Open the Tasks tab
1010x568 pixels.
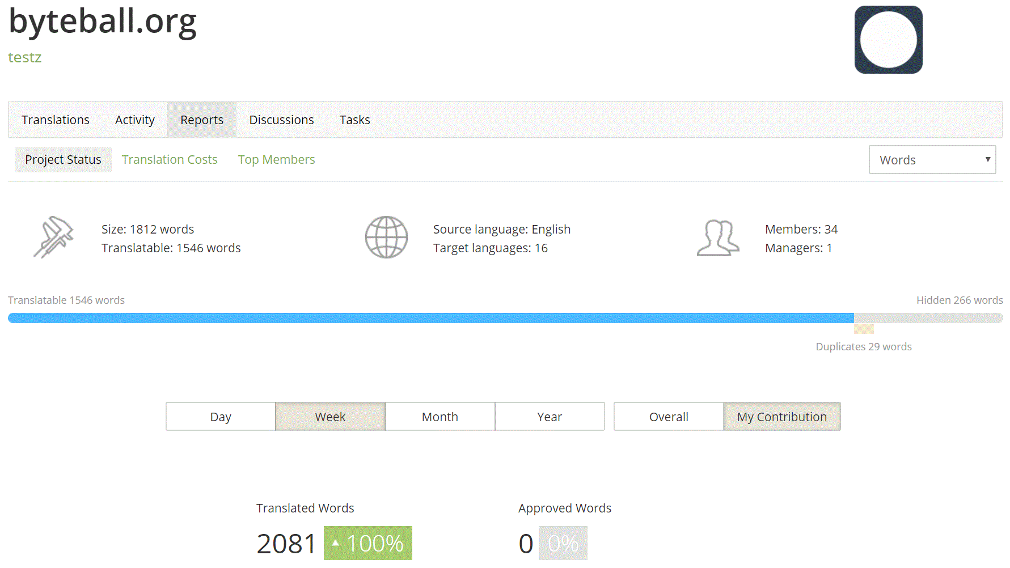(x=355, y=120)
